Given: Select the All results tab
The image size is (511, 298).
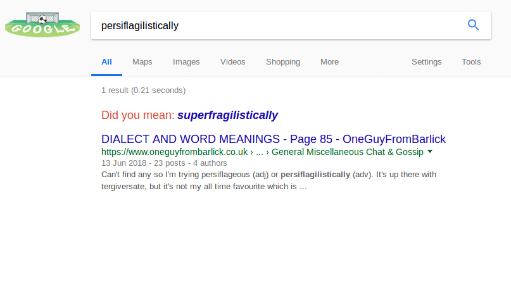Looking at the screenshot, I should coord(106,62).
